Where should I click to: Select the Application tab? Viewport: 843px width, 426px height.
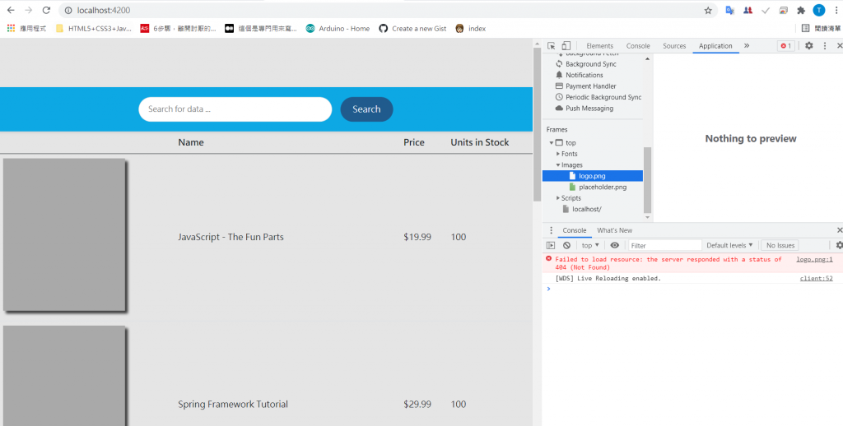tap(715, 46)
